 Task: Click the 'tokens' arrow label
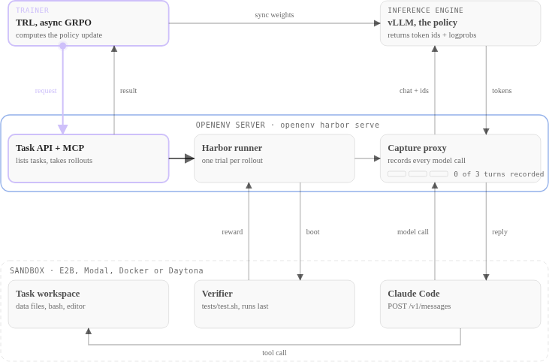502,91
